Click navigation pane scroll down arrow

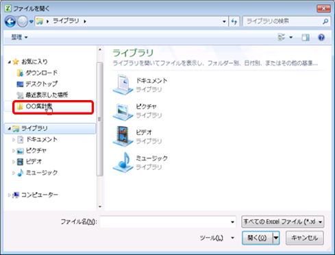click(x=100, y=207)
